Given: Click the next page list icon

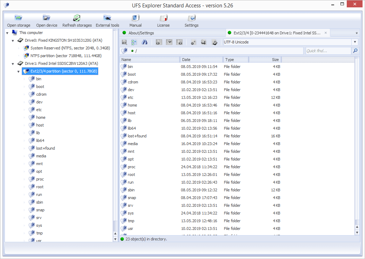Looking at the screenshot, I should (179, 42).
